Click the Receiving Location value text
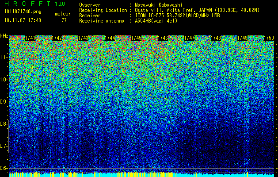The image size is (278, 177). (197, 10)
